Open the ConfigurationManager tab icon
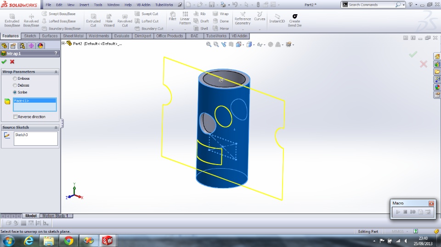The image size is (441, 247). click(x=22, y=46)
